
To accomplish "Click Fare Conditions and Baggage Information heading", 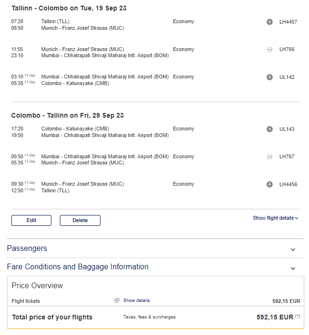I will 78,267.
